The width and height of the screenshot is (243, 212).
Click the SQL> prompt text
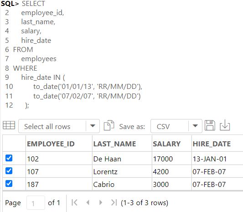click(10, 4)
